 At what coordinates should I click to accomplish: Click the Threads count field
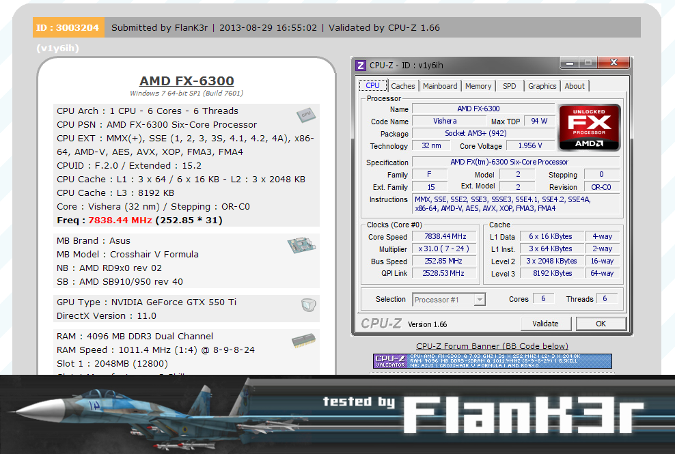point(605,298)
